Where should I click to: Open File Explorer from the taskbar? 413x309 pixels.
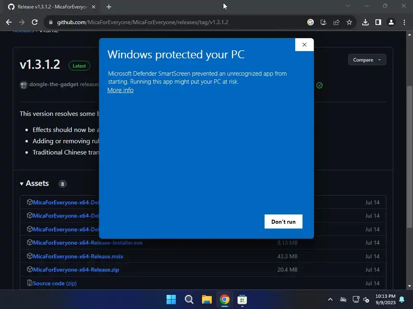point(207,299)
